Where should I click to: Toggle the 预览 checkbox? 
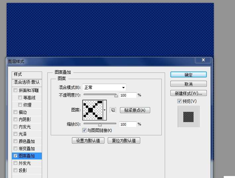179,101
